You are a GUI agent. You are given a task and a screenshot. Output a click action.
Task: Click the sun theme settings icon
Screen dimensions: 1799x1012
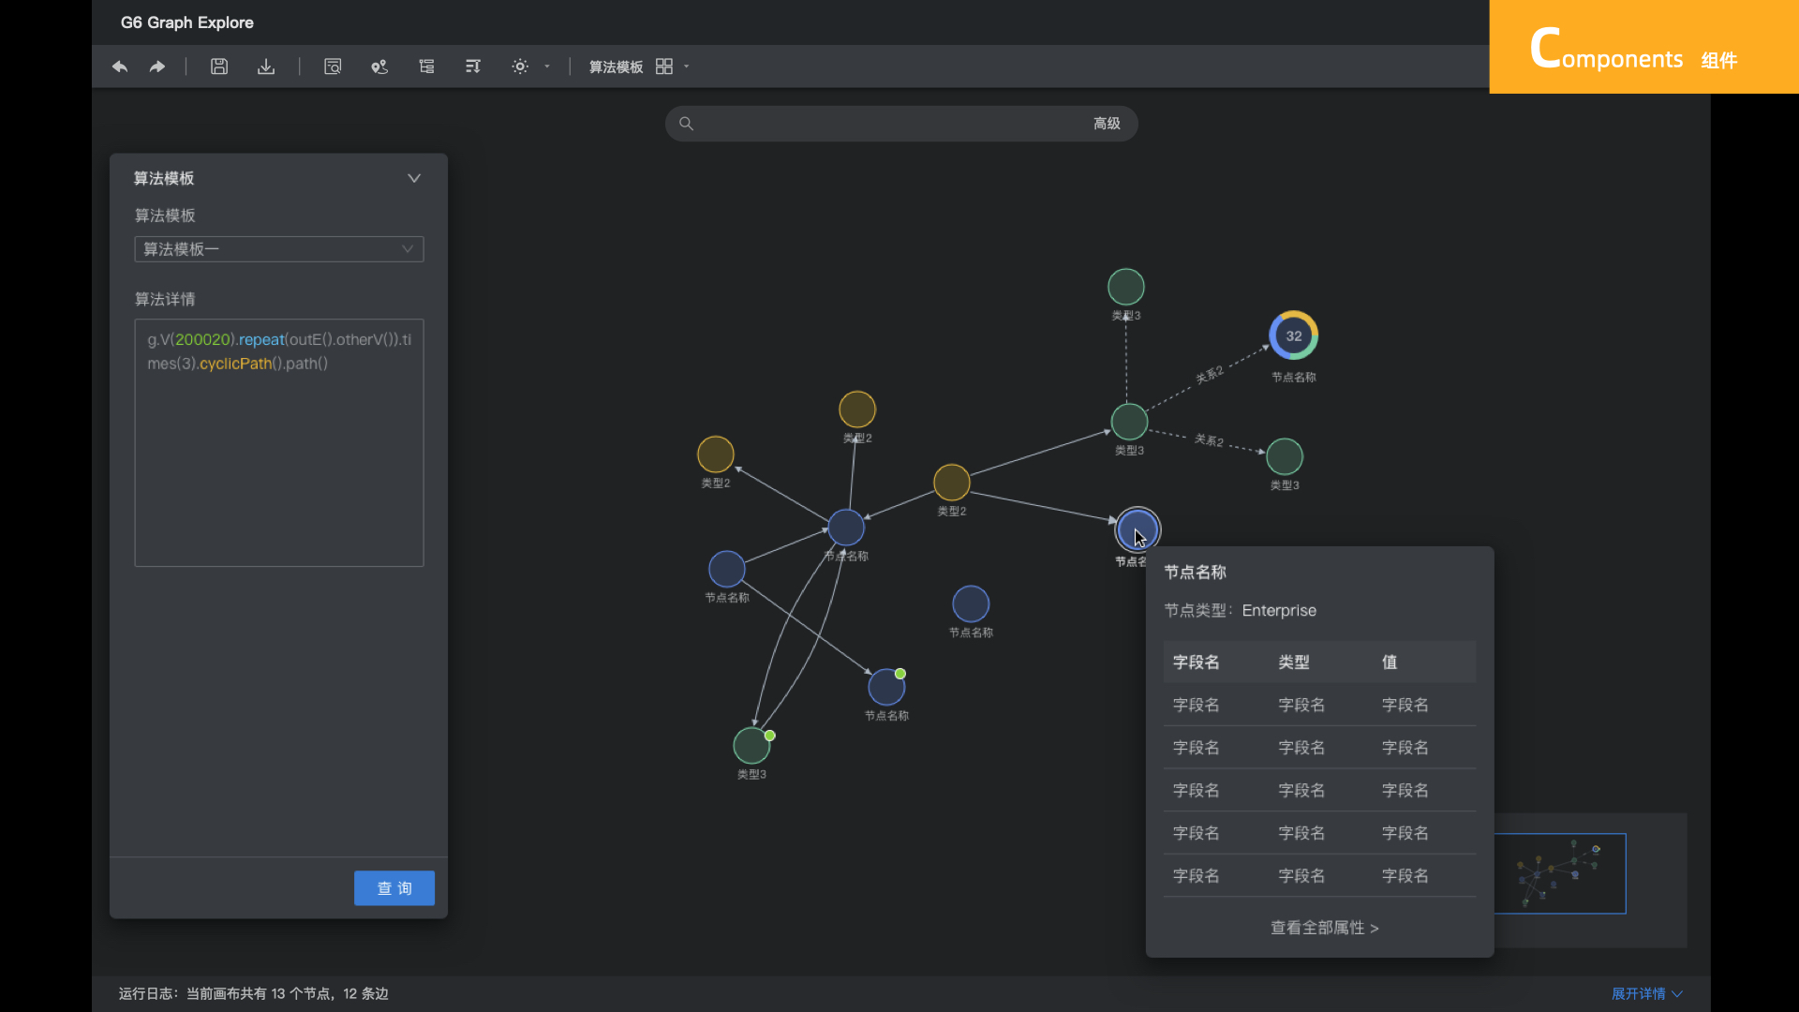pyautogui.click(x=520, y=67)
